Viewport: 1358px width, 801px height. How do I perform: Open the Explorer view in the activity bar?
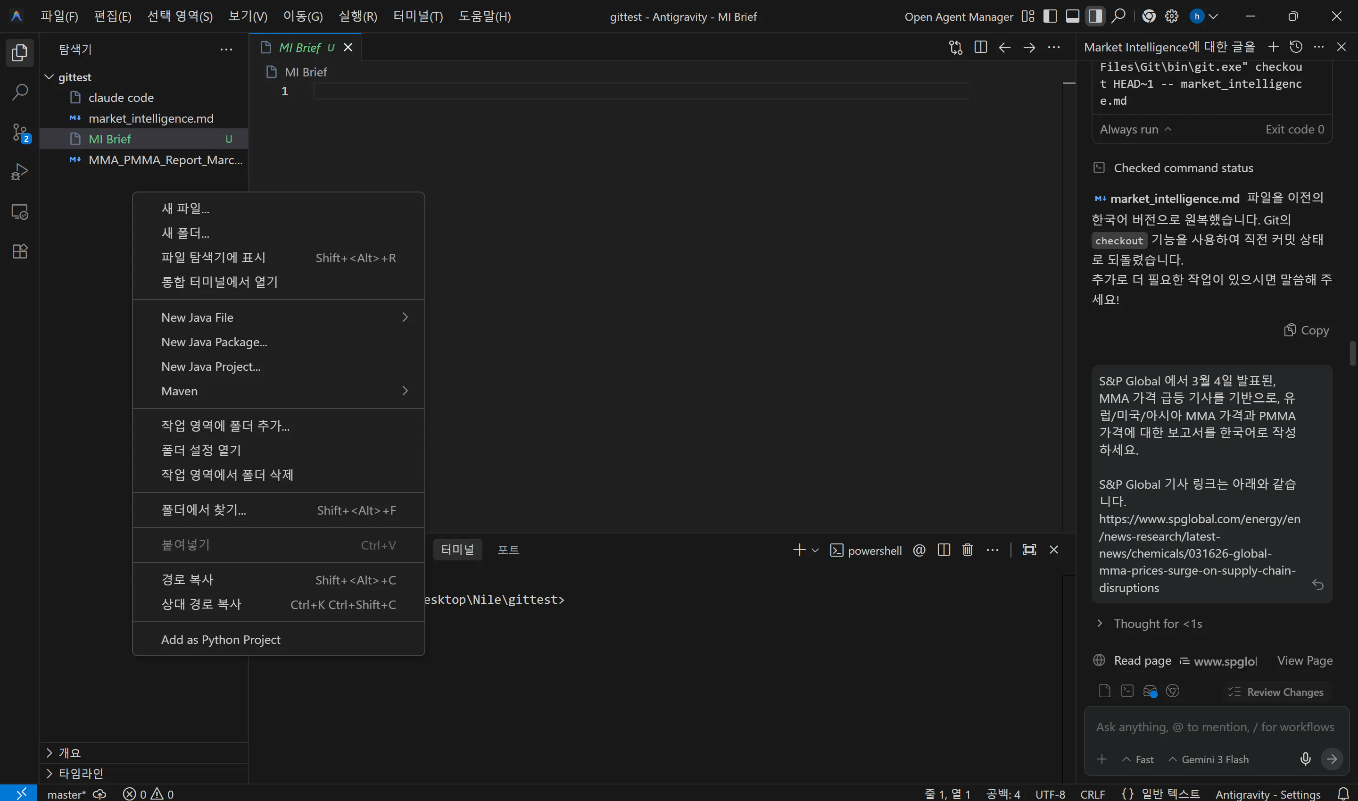point(19,52)
